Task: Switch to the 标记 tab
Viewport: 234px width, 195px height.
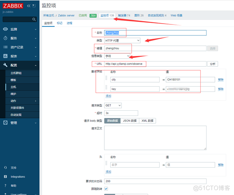Action: pyautogui.click(x=60, y=23)
